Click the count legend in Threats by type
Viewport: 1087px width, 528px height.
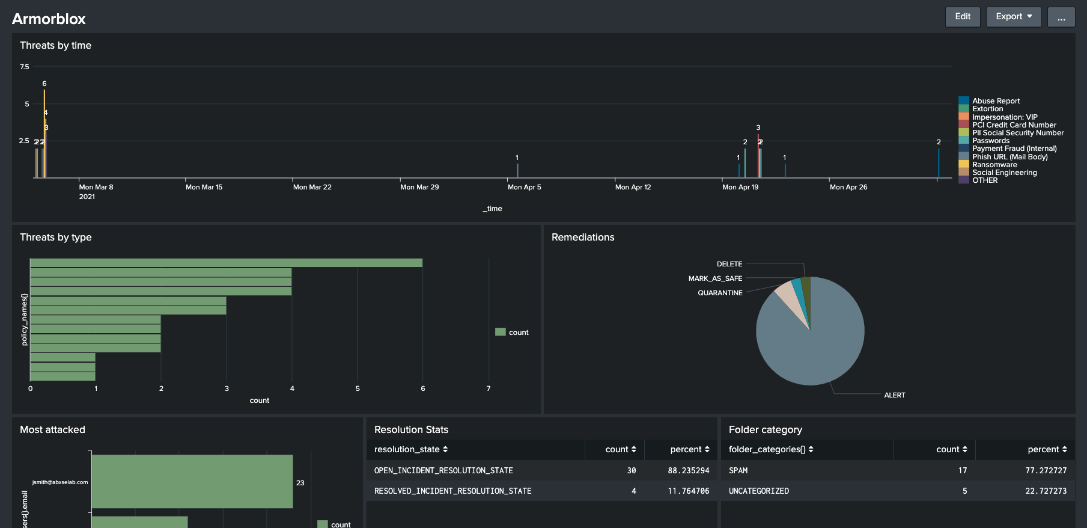[513, 332]
